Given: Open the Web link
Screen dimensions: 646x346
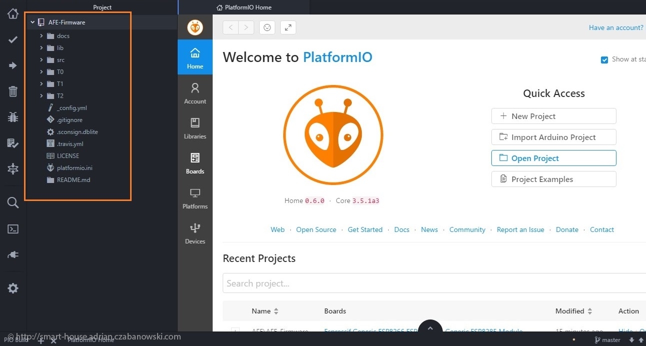Looking at the screenshot, I should coord(278,229).
